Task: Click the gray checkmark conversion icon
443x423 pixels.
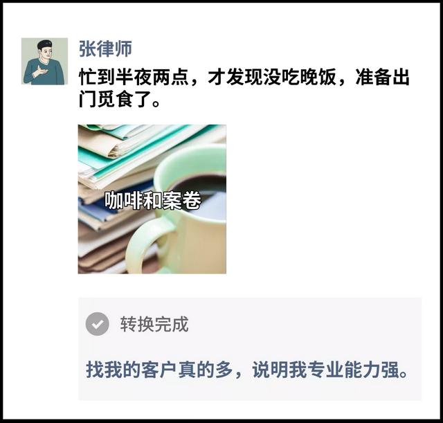Action: pyautogui.click(x=97, y=324)
